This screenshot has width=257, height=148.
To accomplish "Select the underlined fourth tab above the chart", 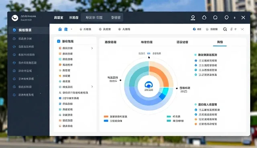I will (220, 42).
